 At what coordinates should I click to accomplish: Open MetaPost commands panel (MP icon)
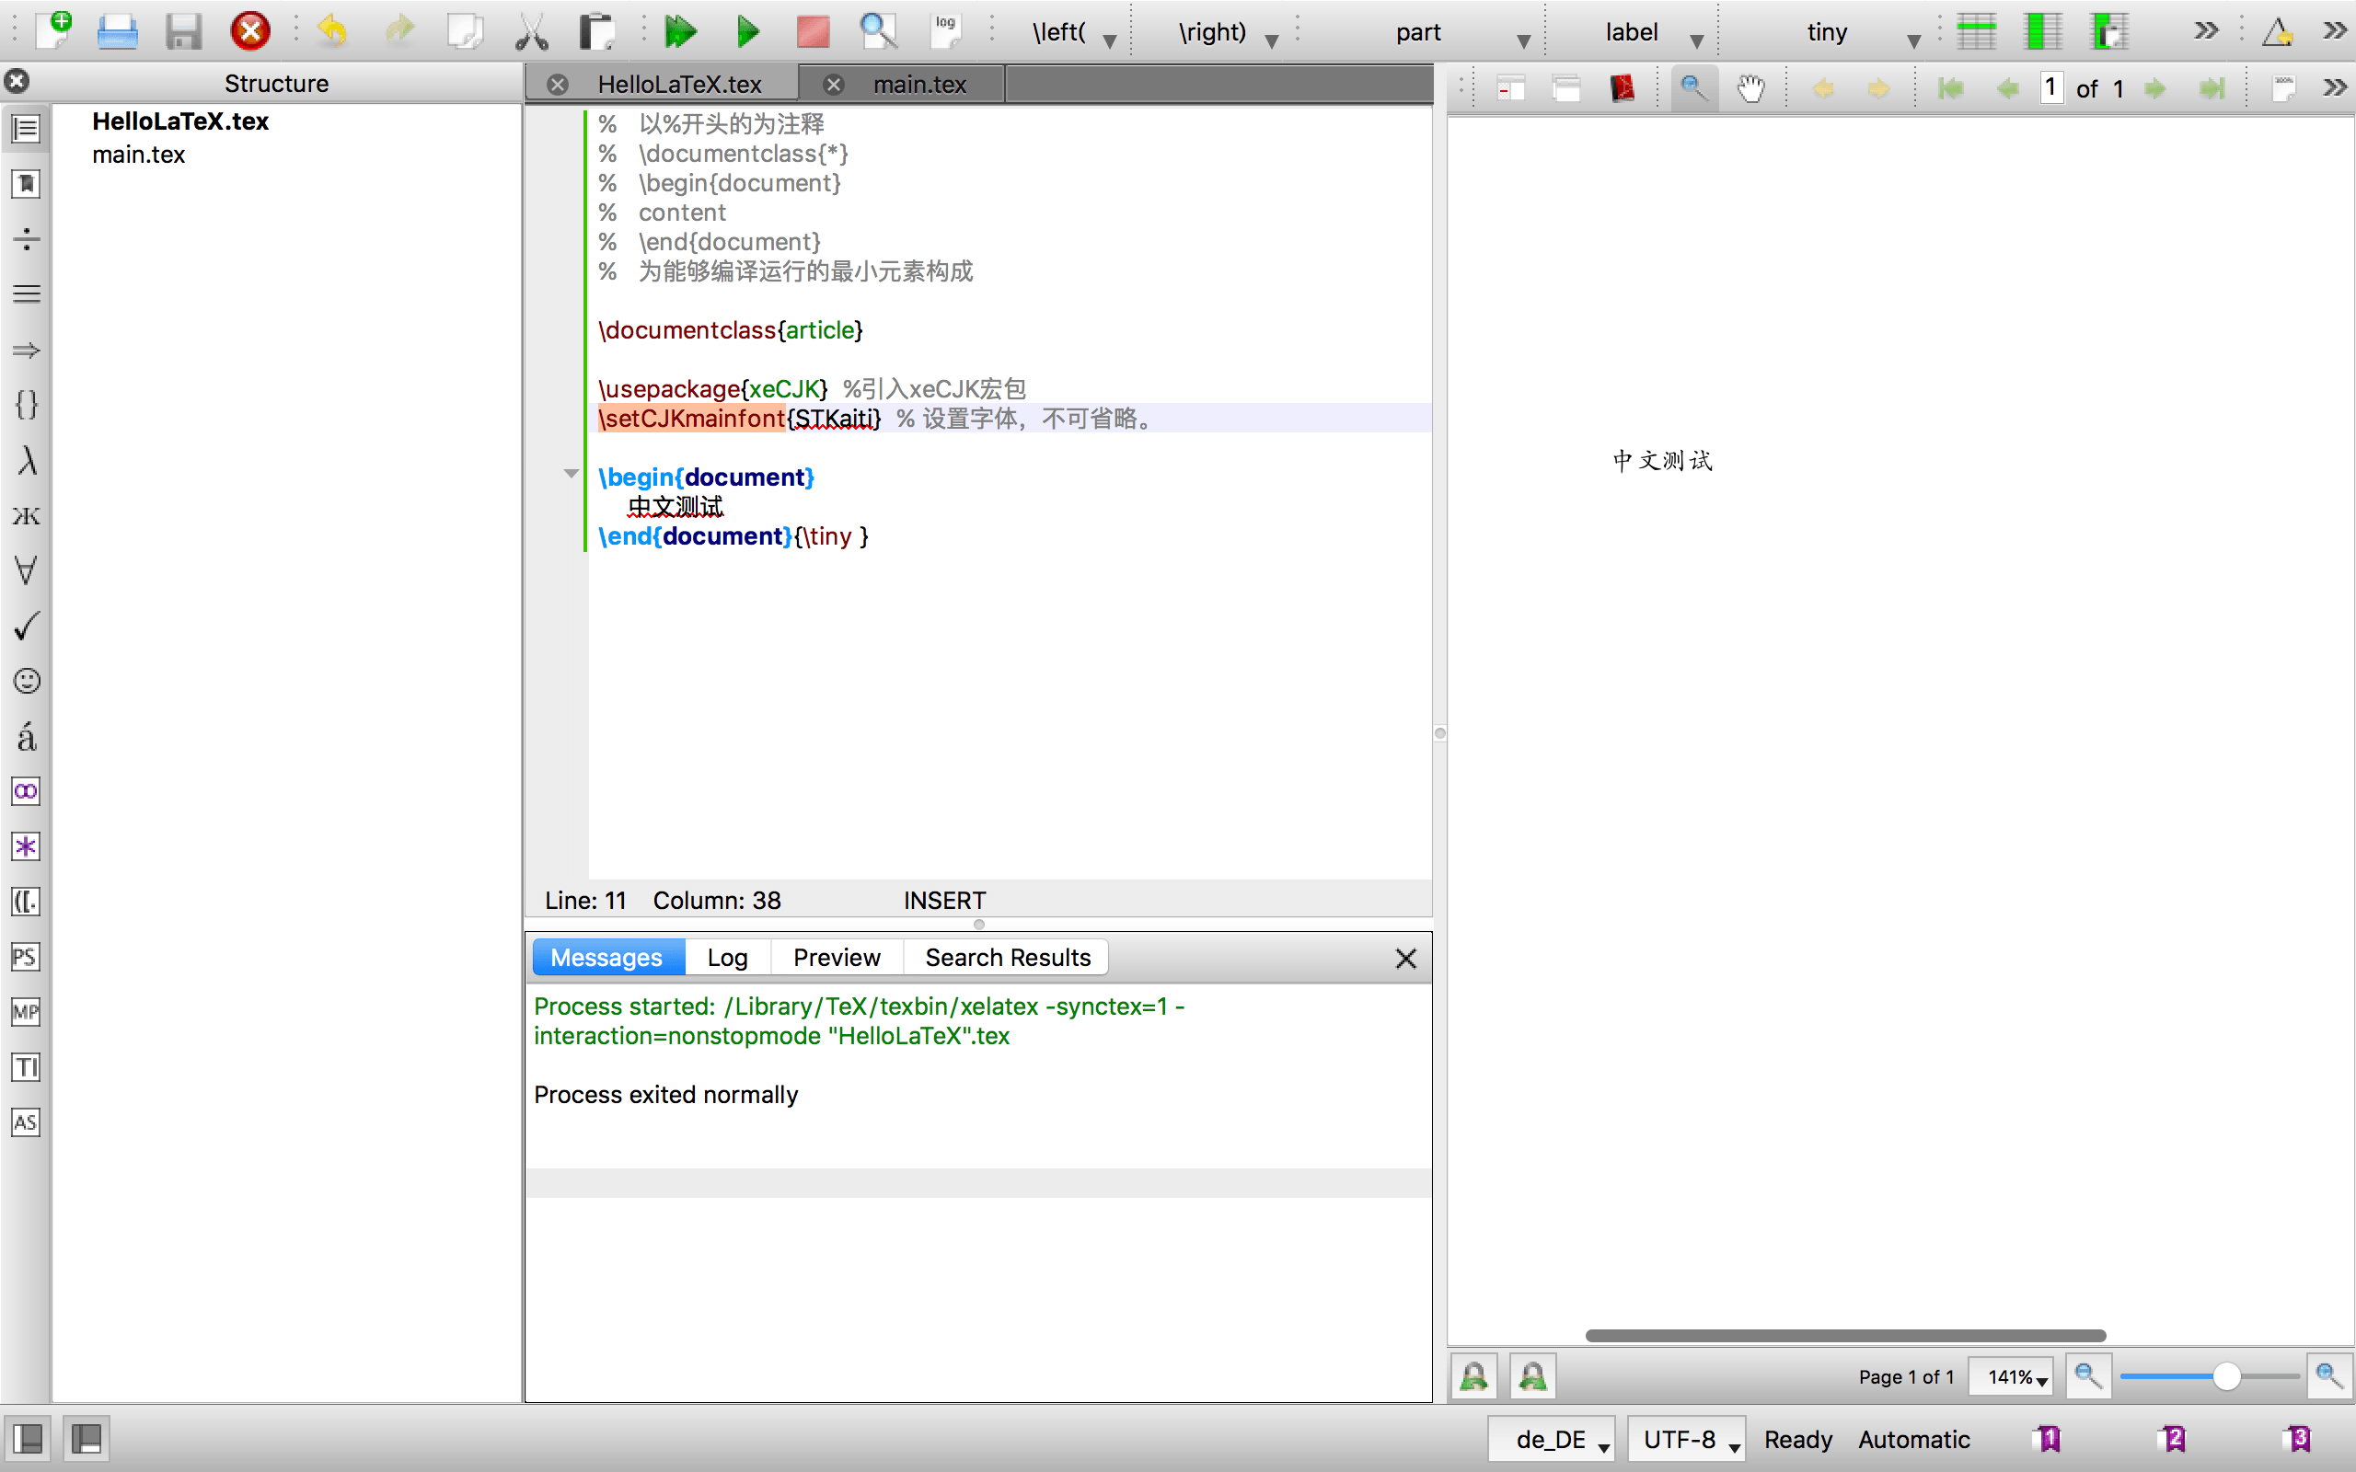pyautogui.click(x=27, y=1011)
